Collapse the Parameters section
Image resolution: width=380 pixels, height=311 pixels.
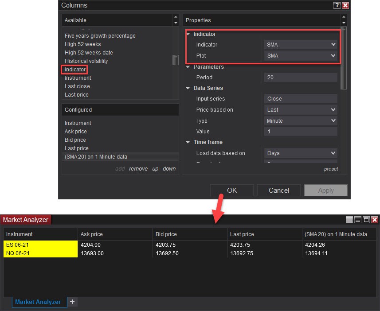(x=188, y=67)
